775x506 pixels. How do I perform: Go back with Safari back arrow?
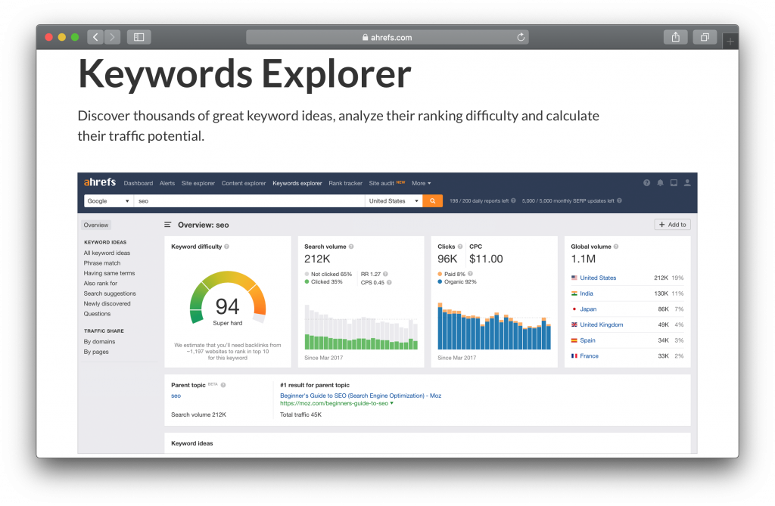(x=95, y=37)
